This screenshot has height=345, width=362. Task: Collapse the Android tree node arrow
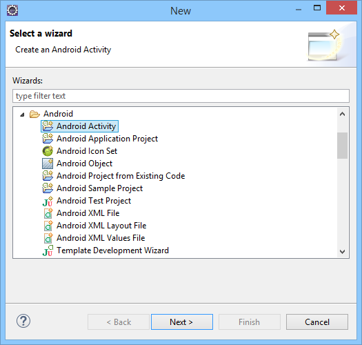tap(22, 115)
